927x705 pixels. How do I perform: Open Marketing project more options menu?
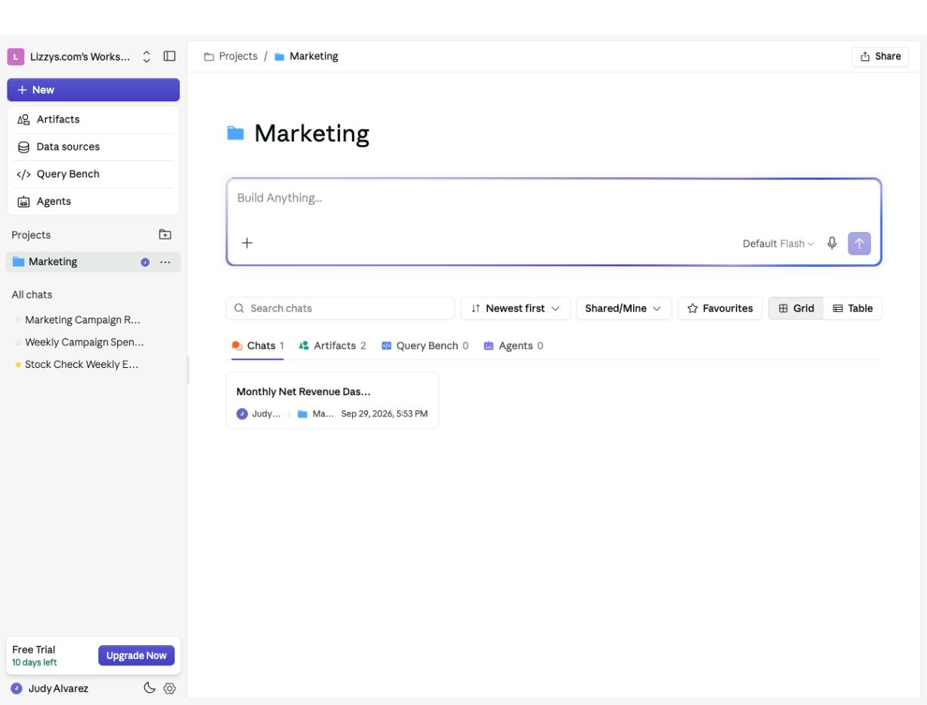(165, 262)
